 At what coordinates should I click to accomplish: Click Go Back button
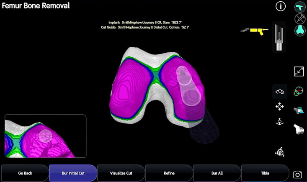[25, 173]
